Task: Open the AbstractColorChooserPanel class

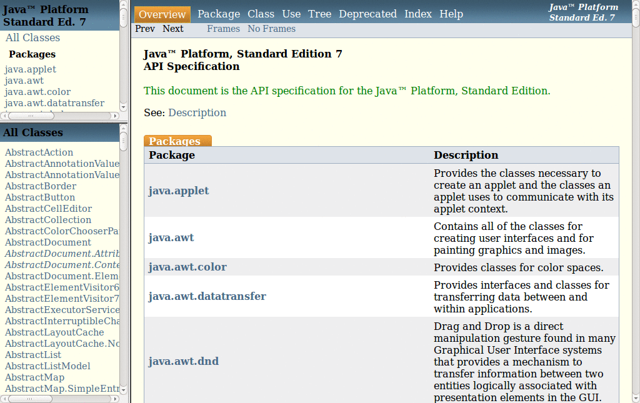Action: pos(62,231)
